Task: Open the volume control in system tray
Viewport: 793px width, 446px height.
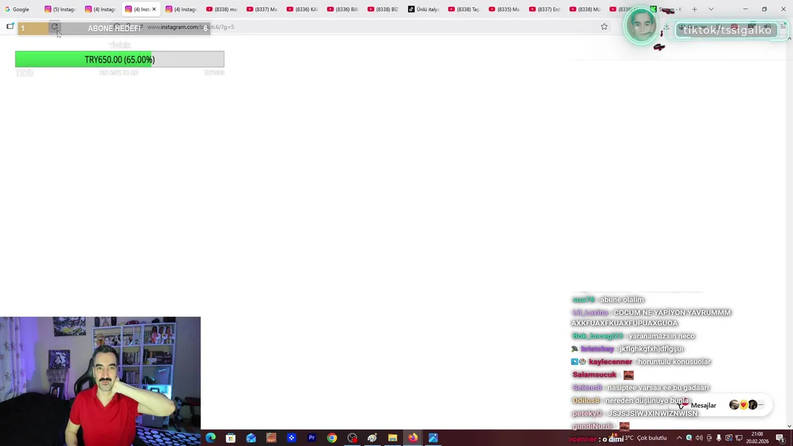Action: pos(699,438)
